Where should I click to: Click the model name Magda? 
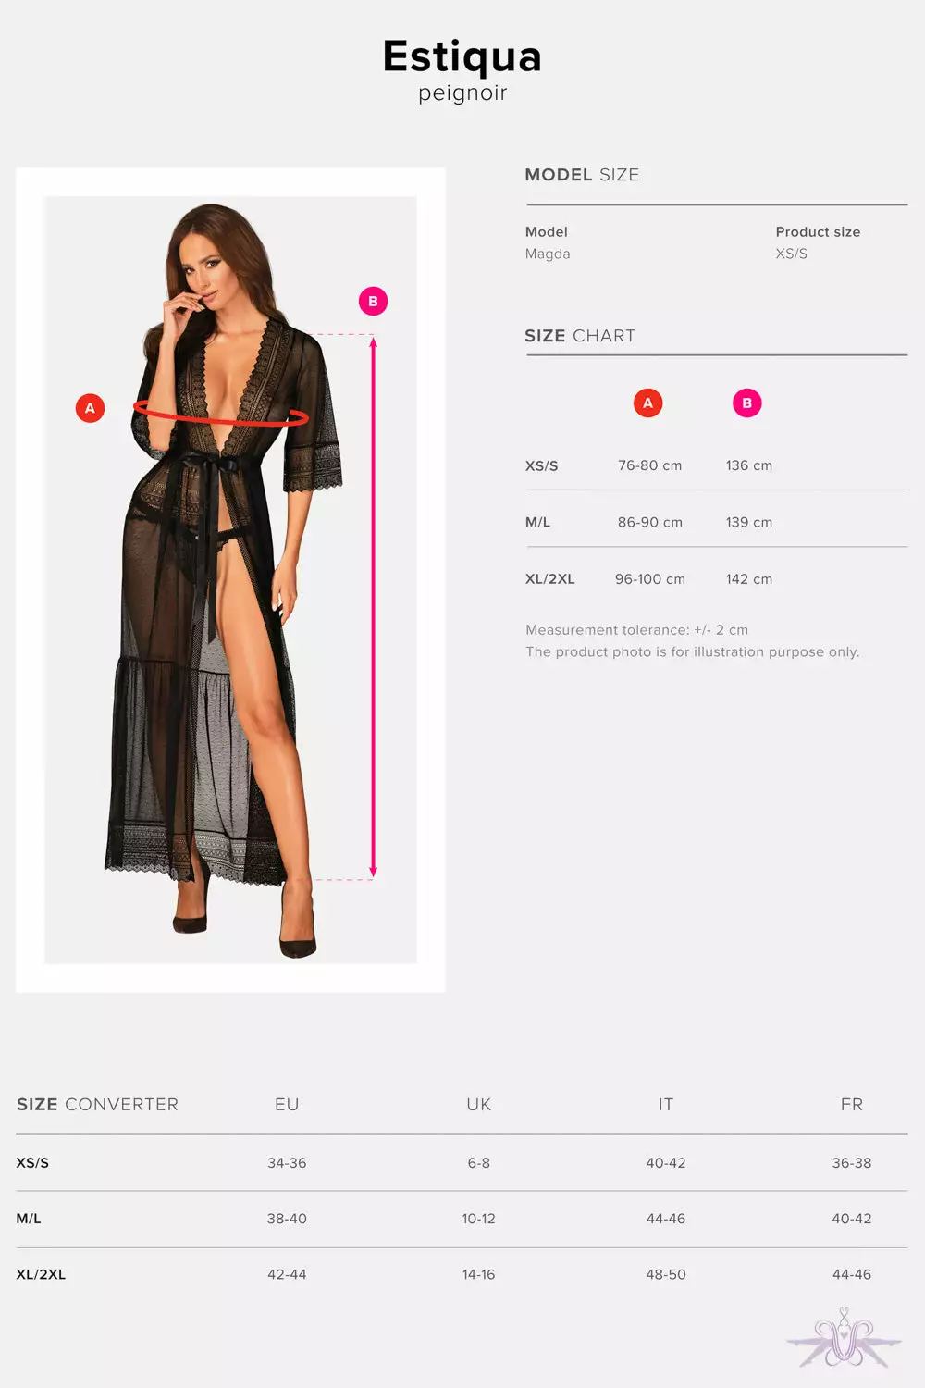click(548, 254)
